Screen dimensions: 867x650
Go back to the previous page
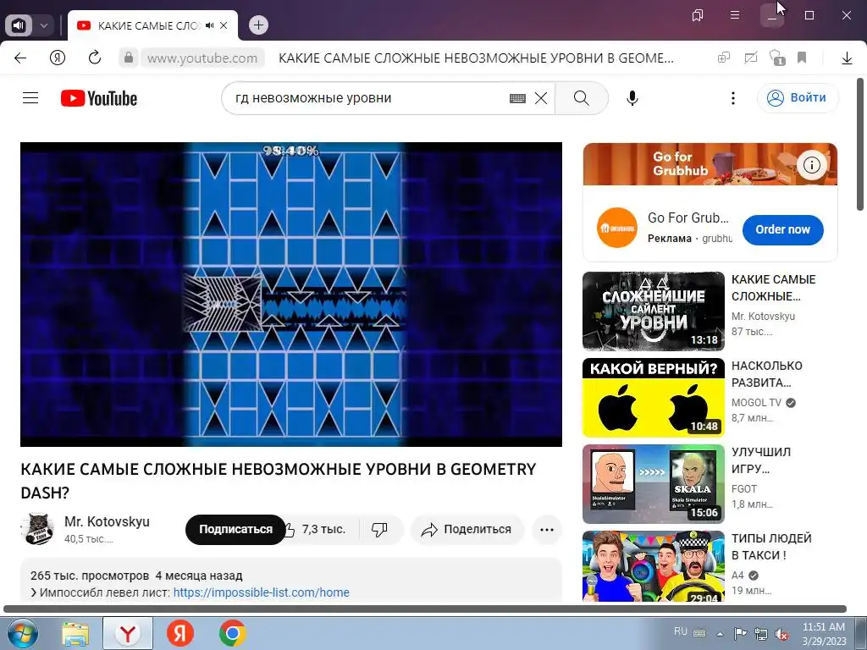(x=20, y=58)
